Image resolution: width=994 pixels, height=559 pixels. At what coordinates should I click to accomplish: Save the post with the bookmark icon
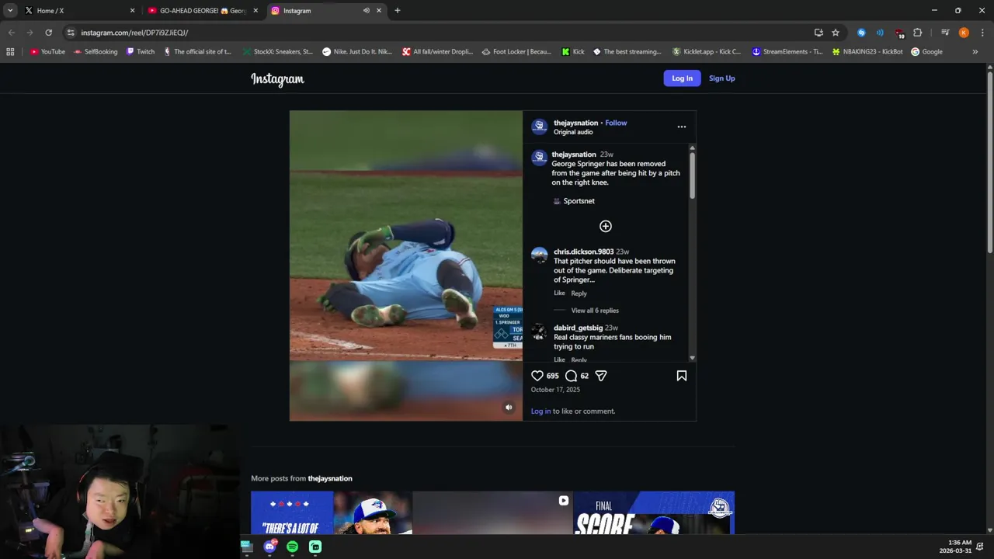click(682, 376)
